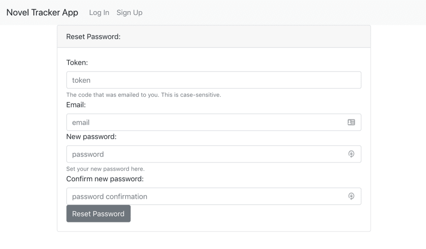Click the Novel Tracker App brand title

tap(42, 13)
